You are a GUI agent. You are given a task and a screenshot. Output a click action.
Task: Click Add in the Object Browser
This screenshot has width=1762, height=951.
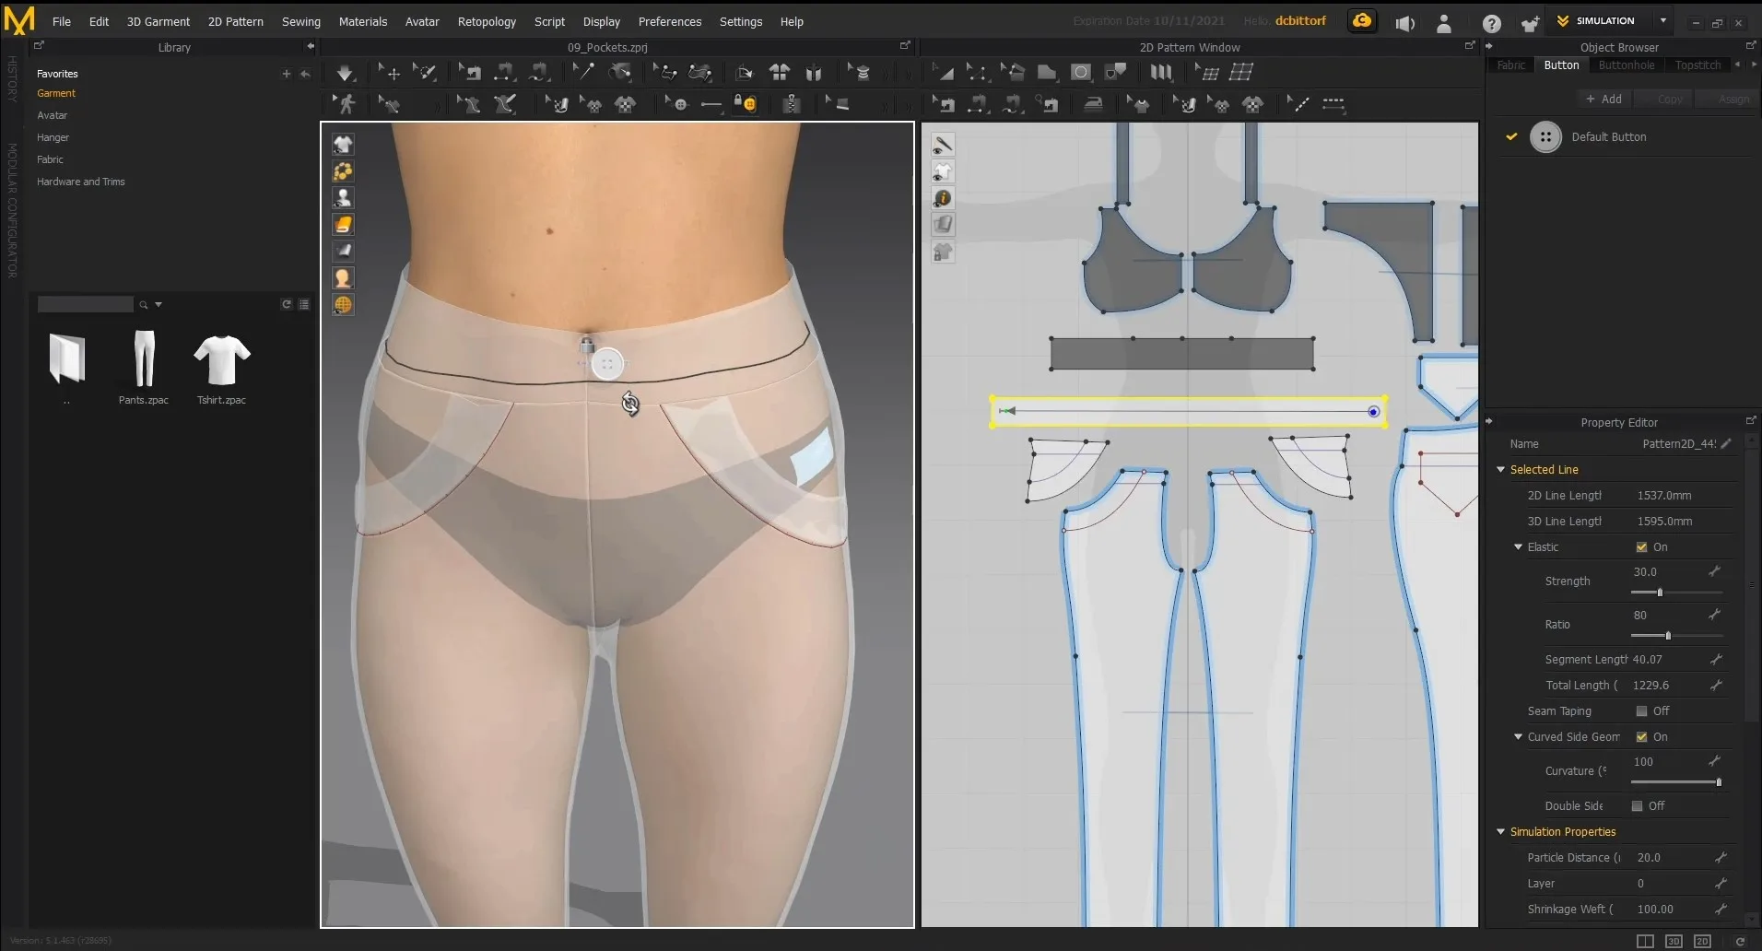1604,99
